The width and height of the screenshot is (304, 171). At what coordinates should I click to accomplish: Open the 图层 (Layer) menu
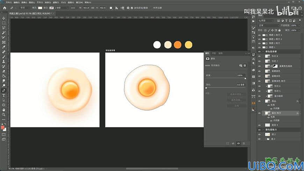tap(32, 2)
